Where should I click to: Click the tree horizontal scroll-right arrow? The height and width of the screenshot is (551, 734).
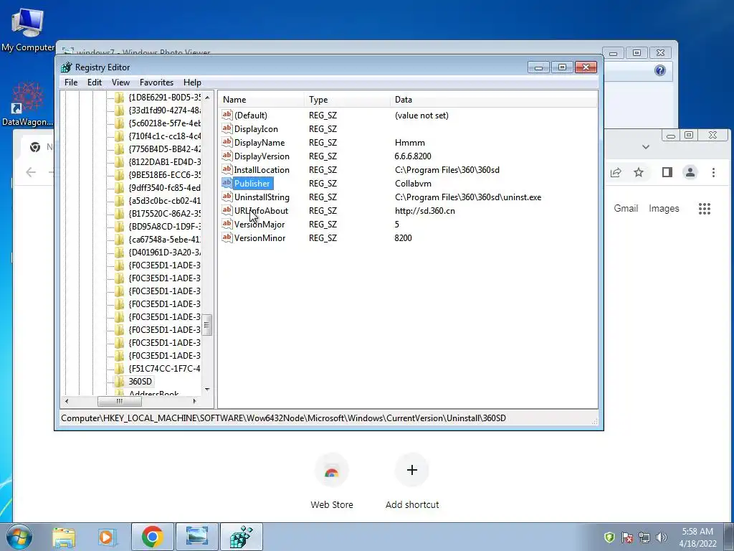(x=195, y=401)
